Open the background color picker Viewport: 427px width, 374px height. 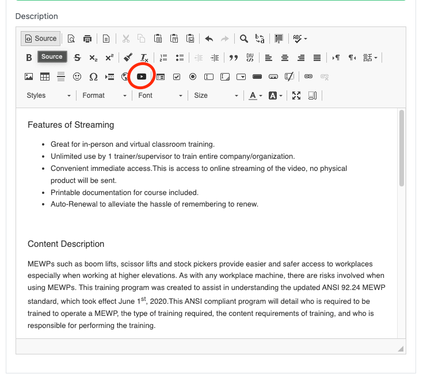[276, 96]
